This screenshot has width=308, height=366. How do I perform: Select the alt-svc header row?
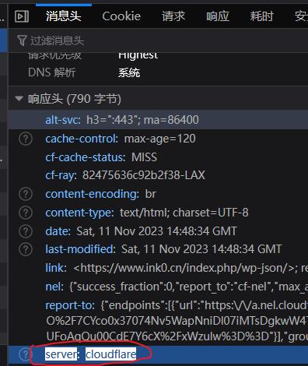(x=158, y=120)
